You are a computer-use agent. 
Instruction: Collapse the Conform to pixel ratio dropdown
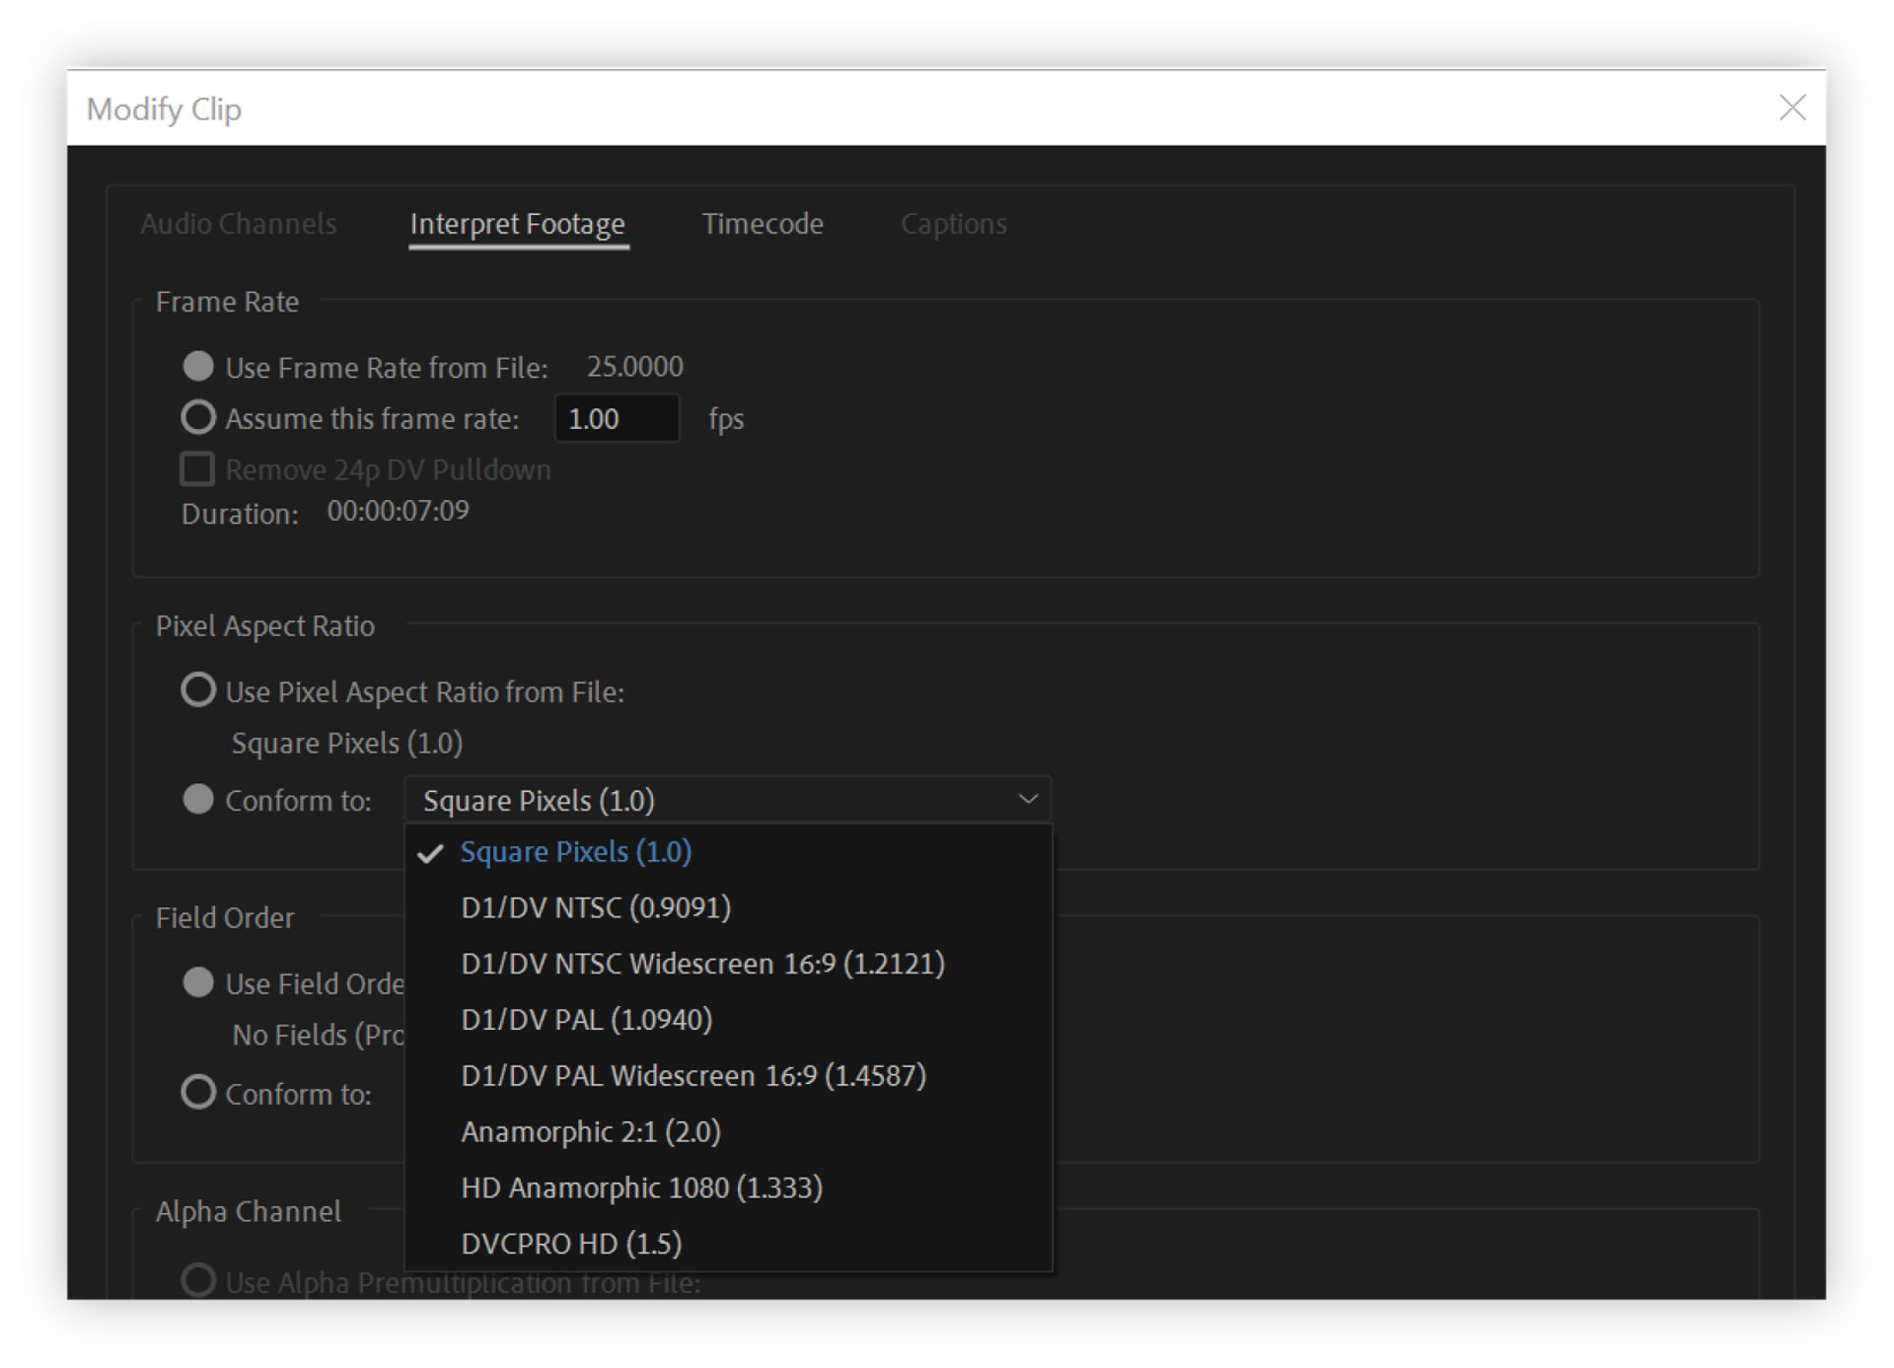point(1027,799)
